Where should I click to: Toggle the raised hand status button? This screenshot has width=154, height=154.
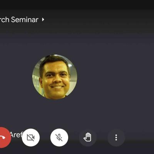click(88, 137)
